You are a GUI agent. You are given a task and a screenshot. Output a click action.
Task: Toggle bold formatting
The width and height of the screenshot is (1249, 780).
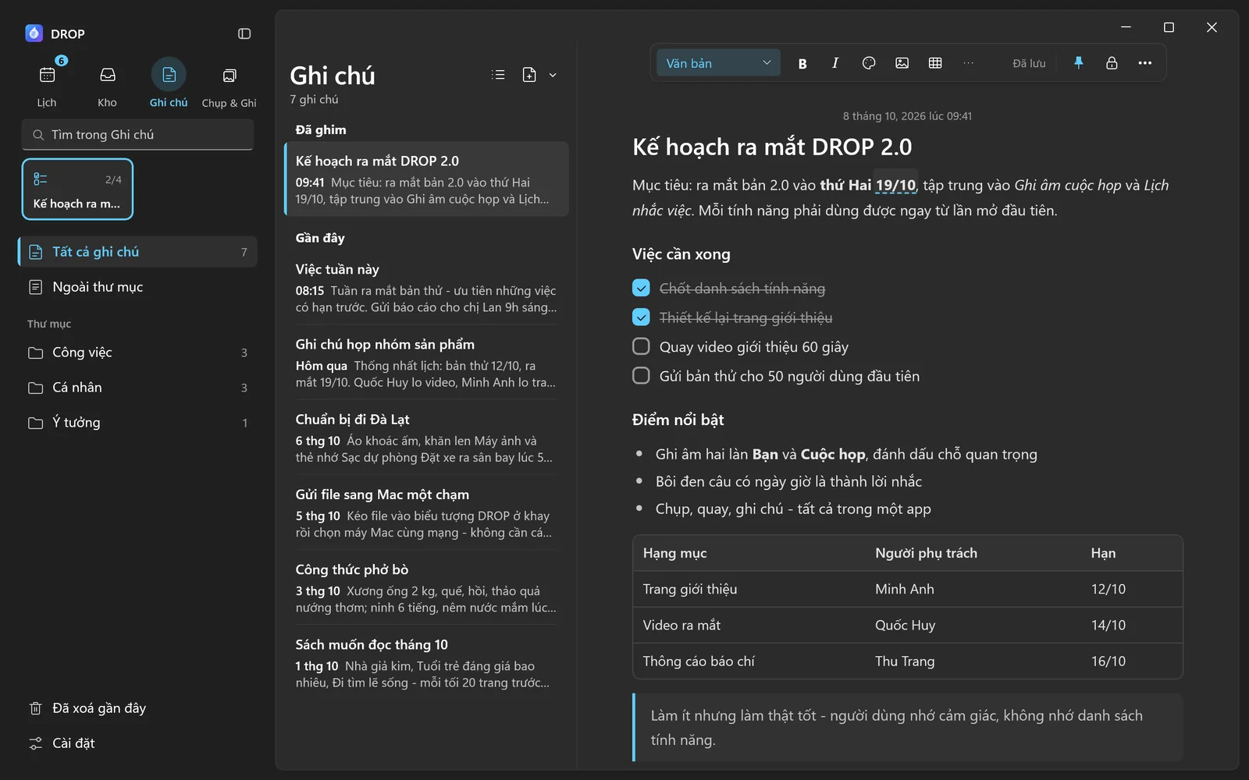(x=802, y=63)
